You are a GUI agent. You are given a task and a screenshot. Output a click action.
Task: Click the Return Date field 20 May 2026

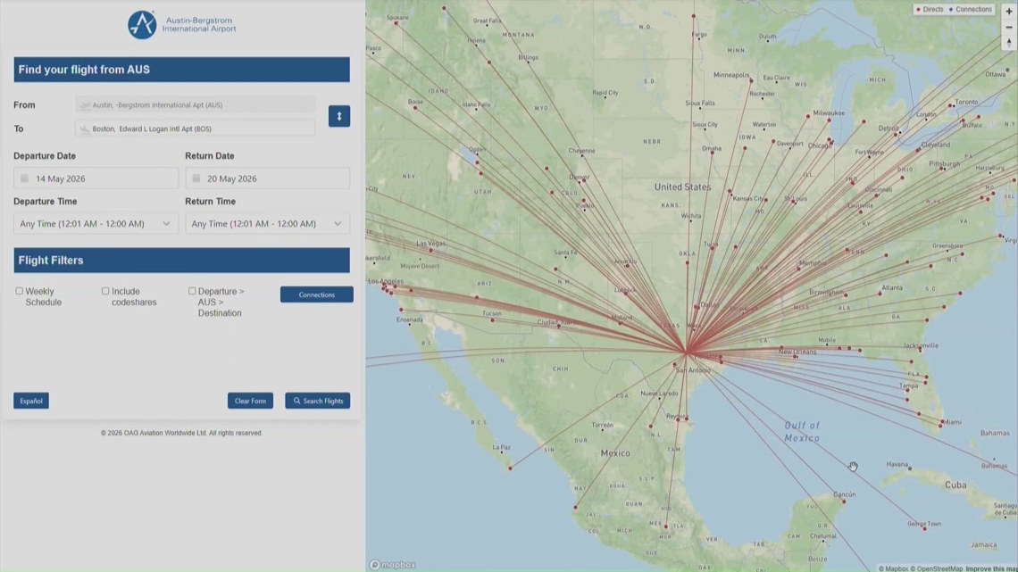(268, 178)
